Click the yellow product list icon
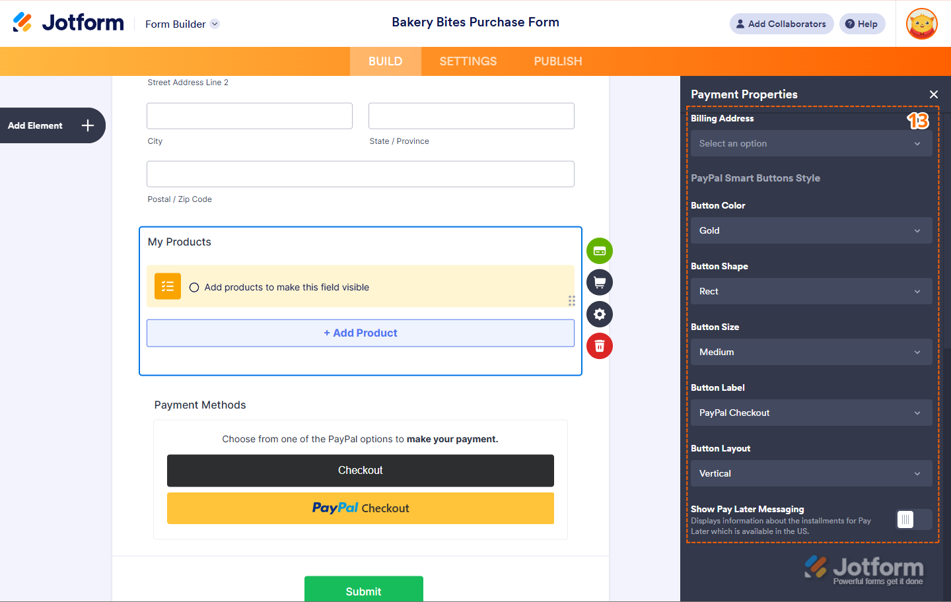 click(x=167, y=286)
